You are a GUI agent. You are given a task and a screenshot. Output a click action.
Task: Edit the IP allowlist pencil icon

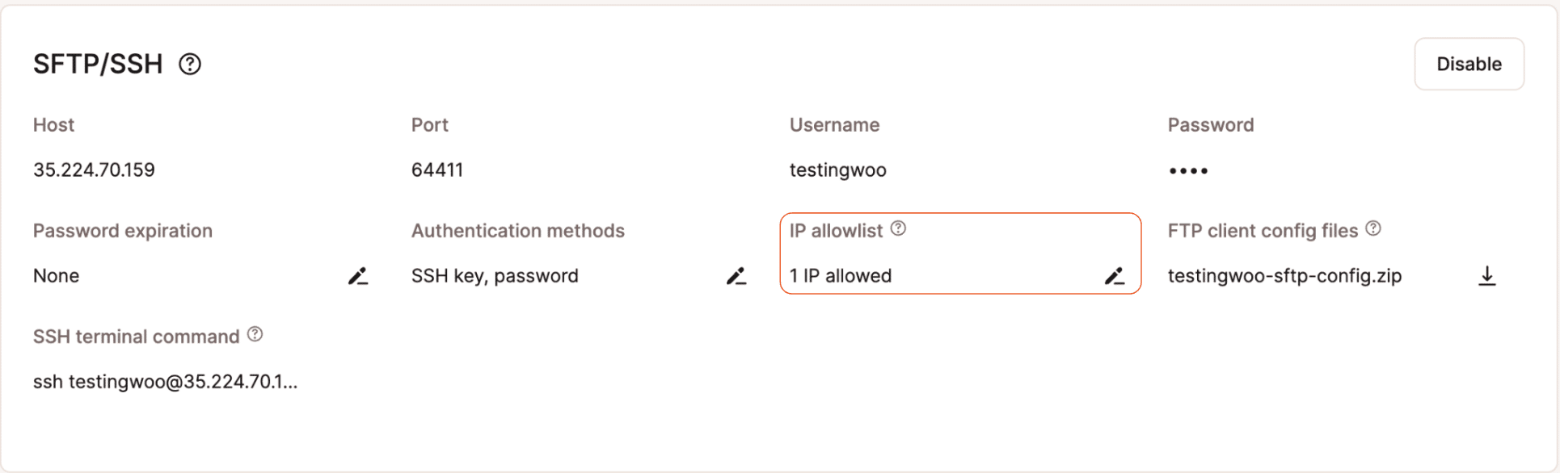pos(1115,276)
